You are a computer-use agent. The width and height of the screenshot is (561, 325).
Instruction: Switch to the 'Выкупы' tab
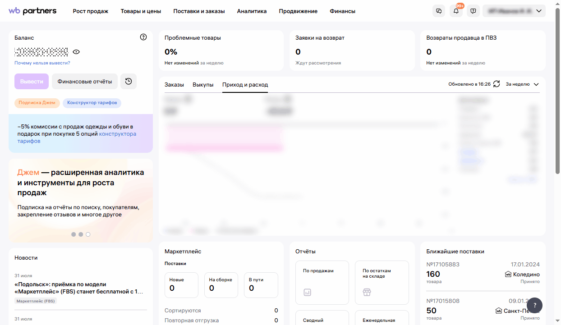[203, 85]
